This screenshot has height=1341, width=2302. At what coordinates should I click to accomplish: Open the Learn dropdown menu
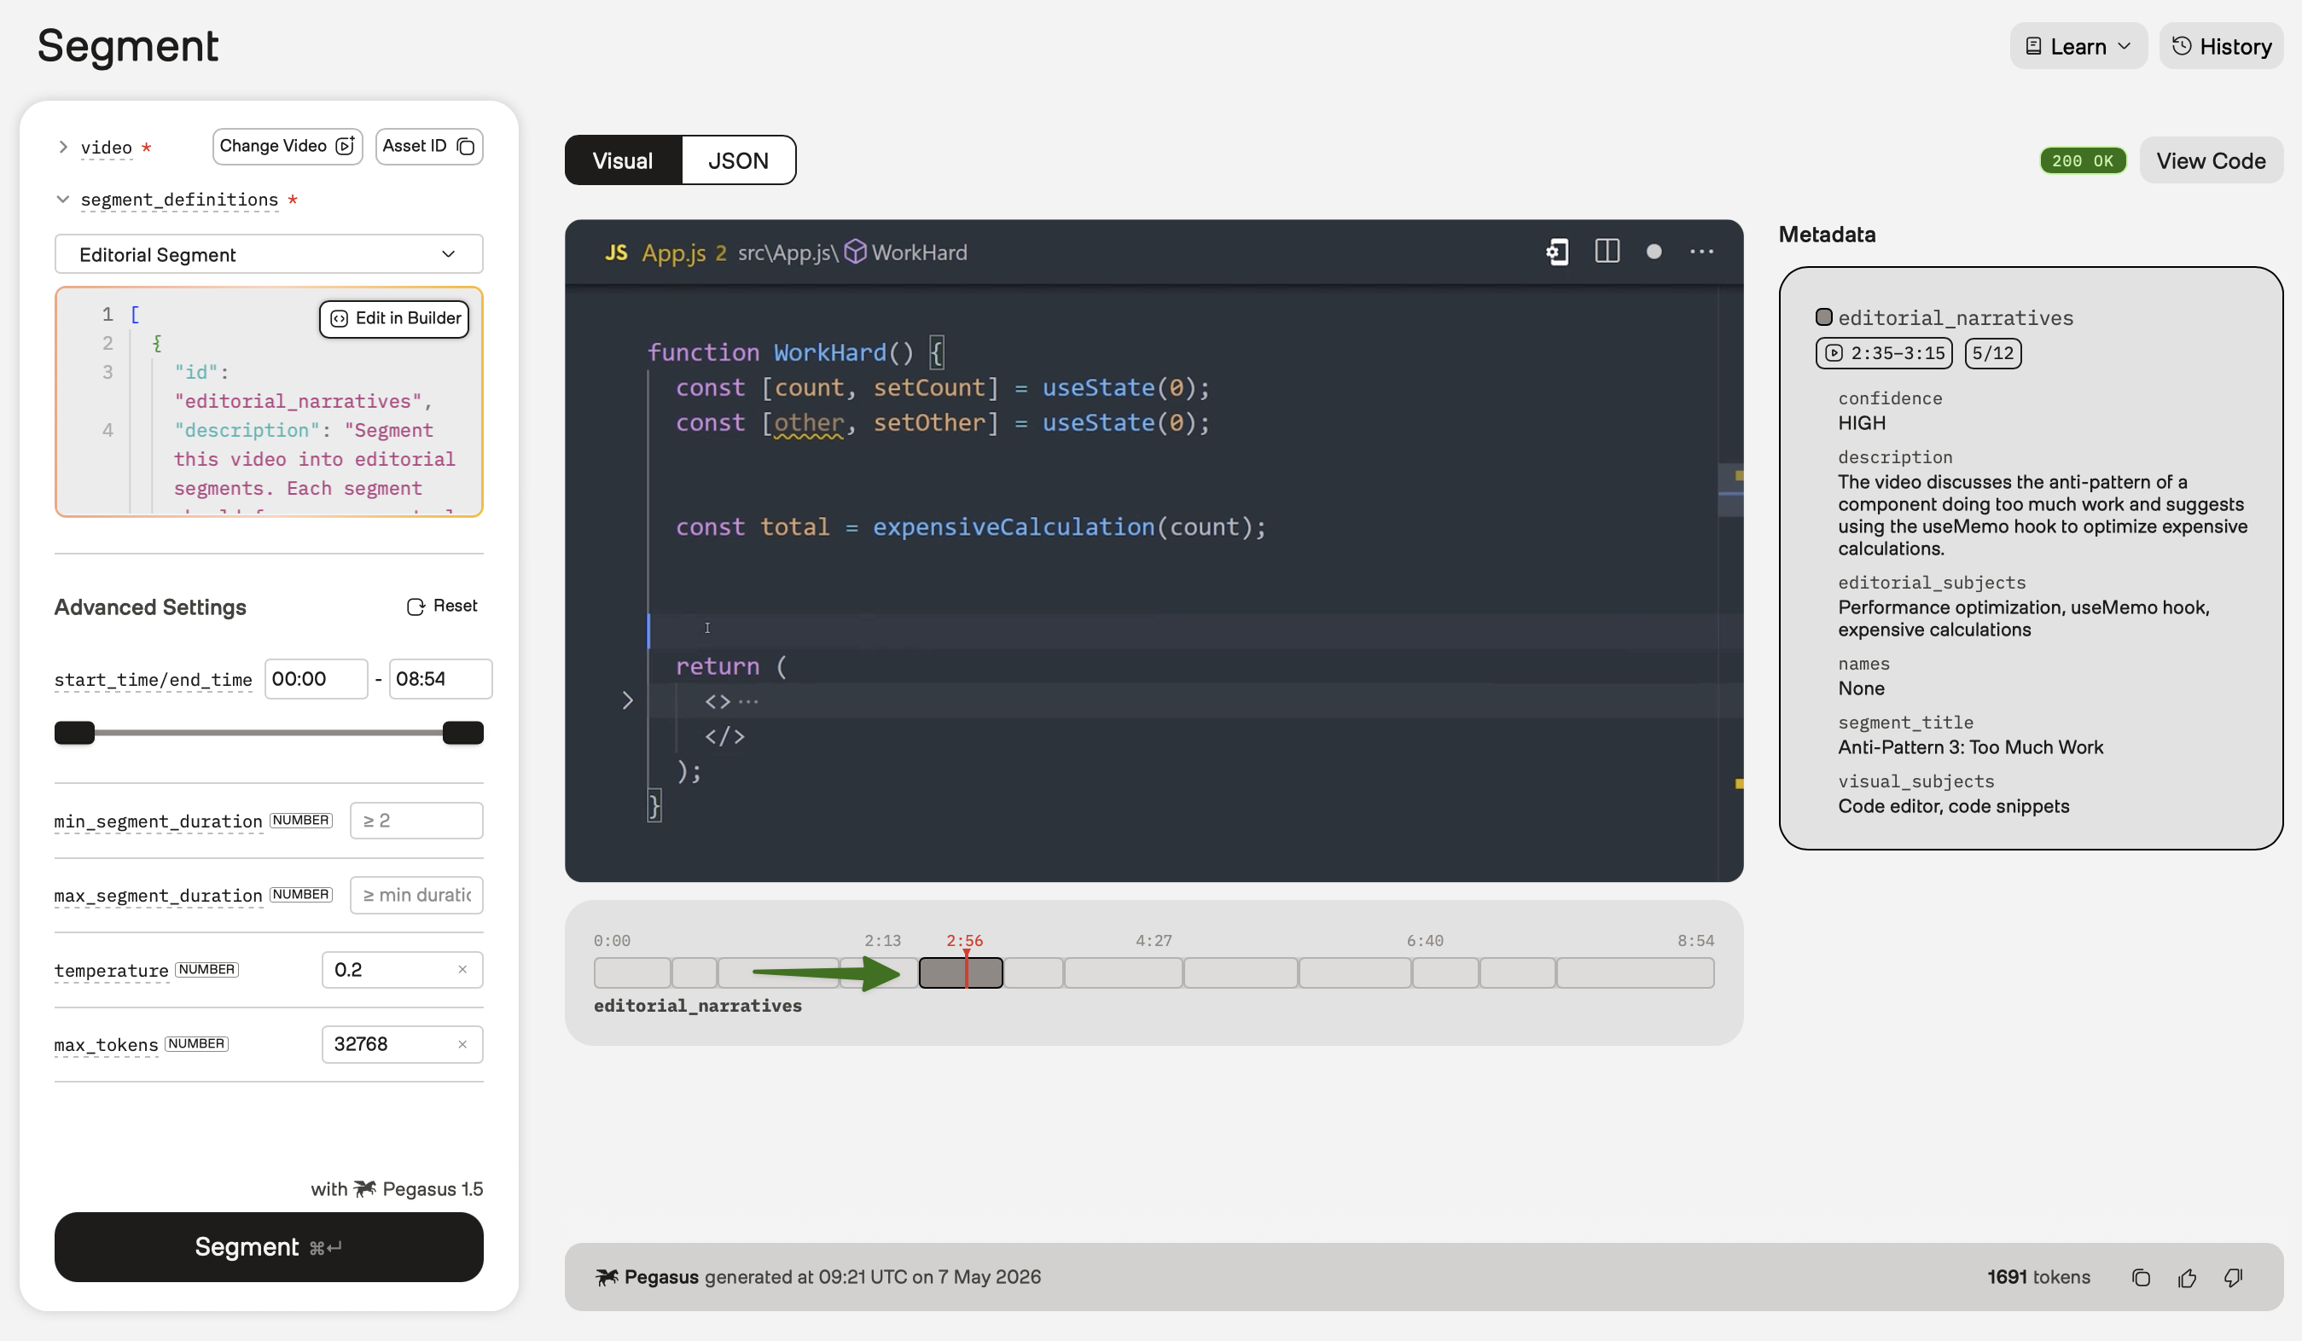coord(2078,46)
